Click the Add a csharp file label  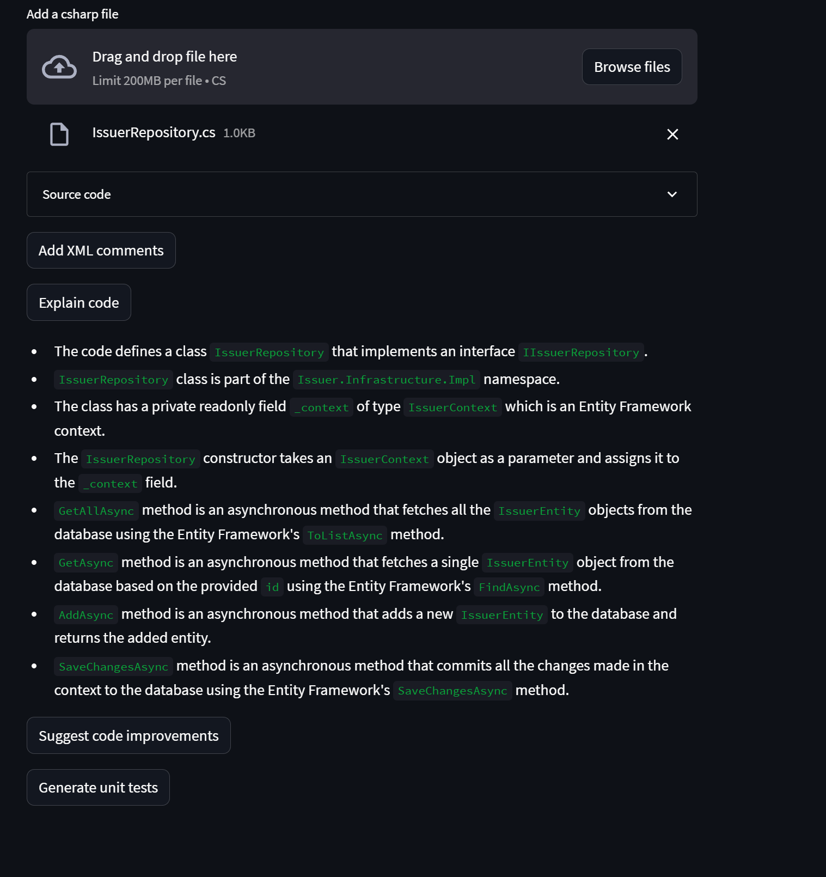[x=72, y=14]
